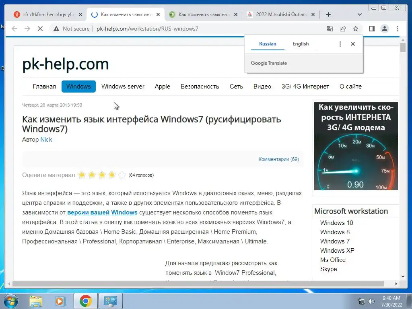Click horizontal scrollbar thumb
This screenshot has width=412, height=309.
click(x=198, y=284)
